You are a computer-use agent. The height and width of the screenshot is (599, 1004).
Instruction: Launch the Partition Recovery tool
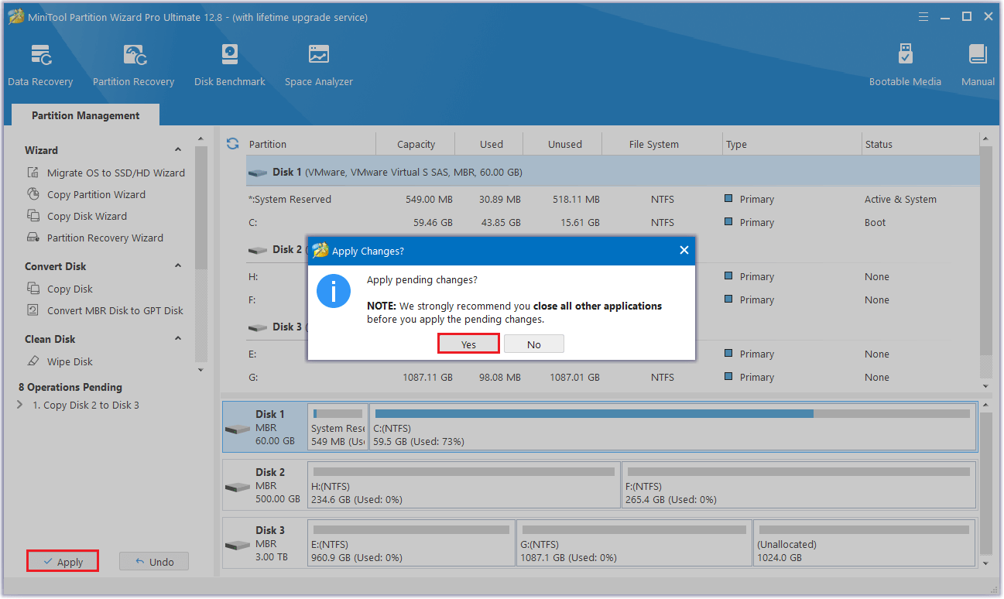point(133,63)
